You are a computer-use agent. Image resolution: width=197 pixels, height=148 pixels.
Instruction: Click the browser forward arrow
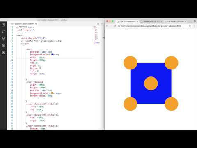point(111,26)
